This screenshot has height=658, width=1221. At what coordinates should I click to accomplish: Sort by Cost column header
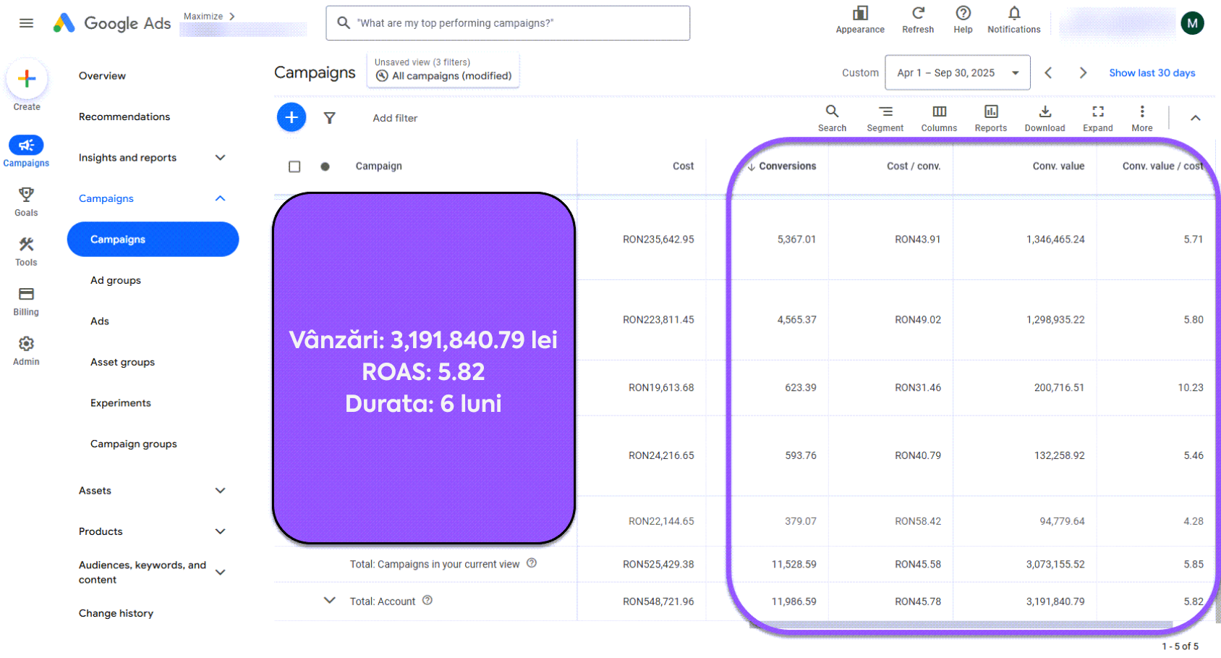(x=683, y=166)
